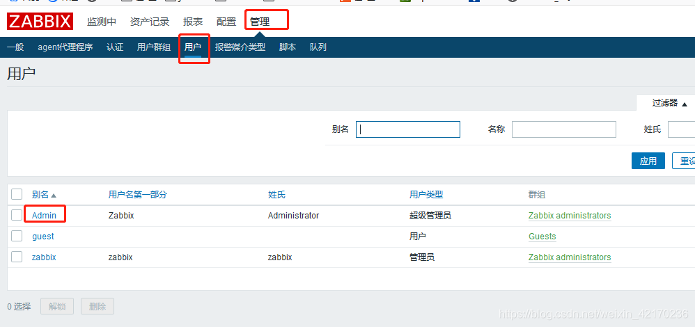Sort by 用户名第一部分 column header

pos(137,195)
